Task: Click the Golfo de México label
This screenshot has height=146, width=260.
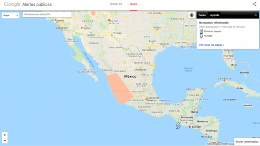Action: tap(188, 69)
